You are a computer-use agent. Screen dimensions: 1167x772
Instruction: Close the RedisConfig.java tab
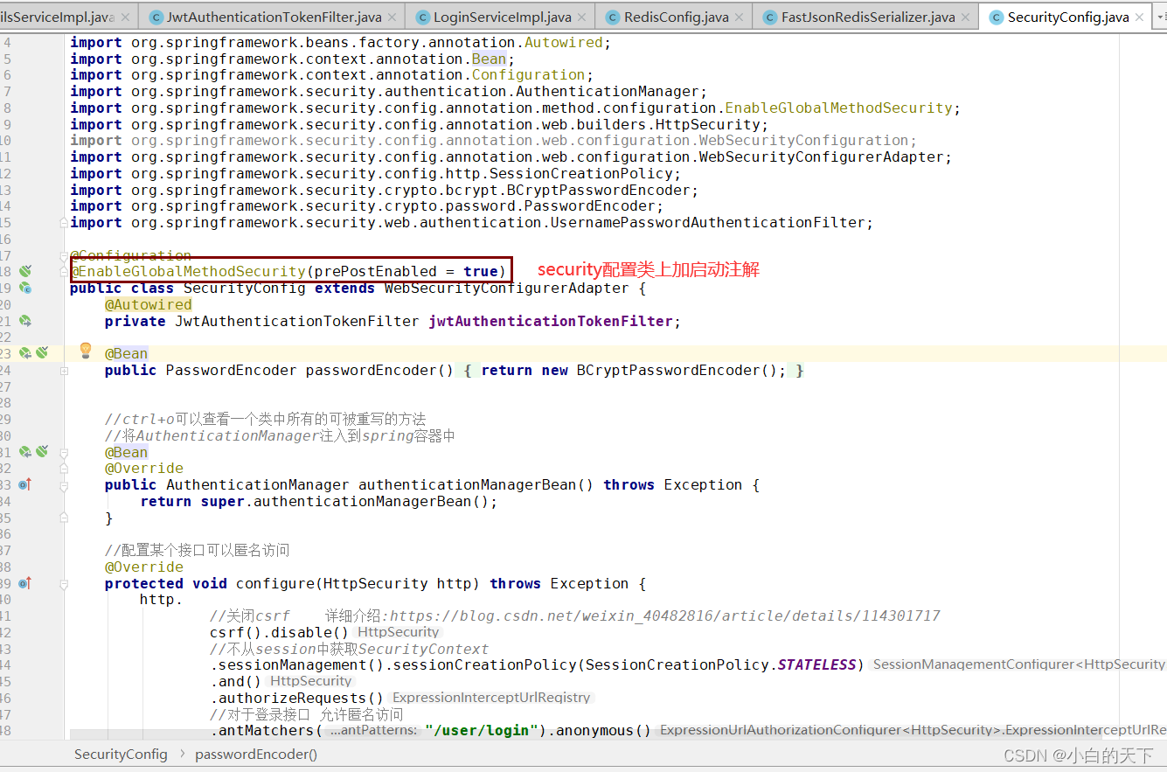click(739, 17)
